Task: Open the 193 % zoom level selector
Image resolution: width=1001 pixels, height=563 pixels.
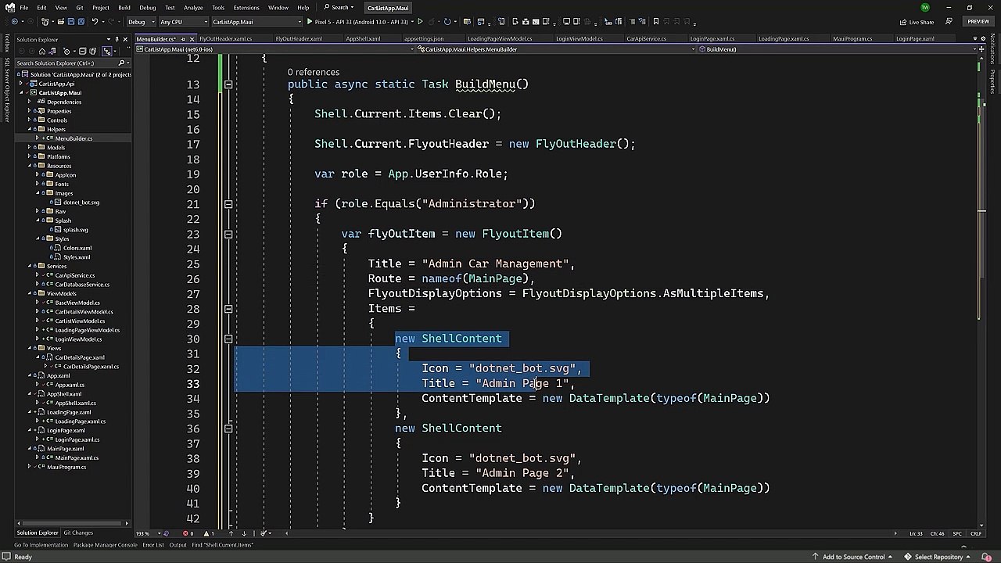Action: pyautogui.click(x=147, y=533)
